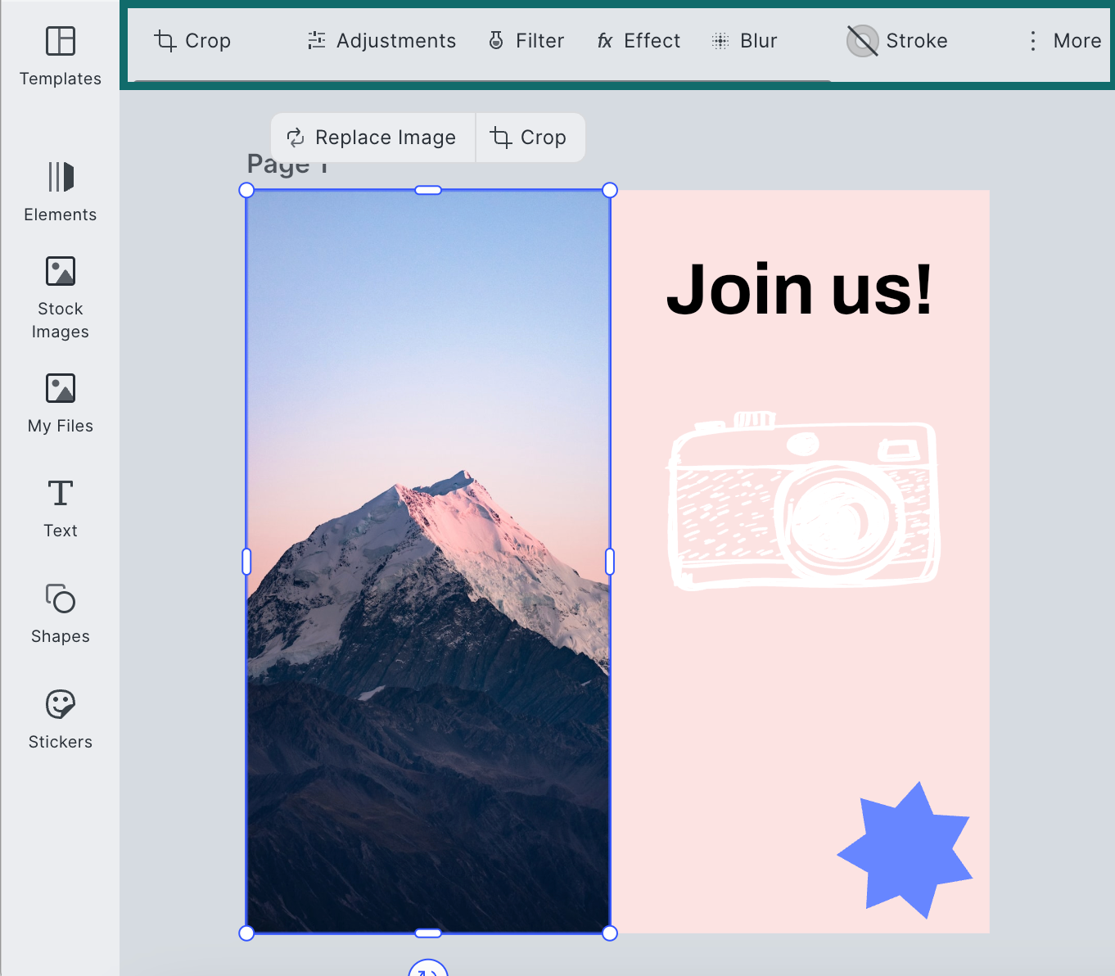Click the bottom-right corner handle of photo
The image size is (1115, 976).
tap(610, 933)
